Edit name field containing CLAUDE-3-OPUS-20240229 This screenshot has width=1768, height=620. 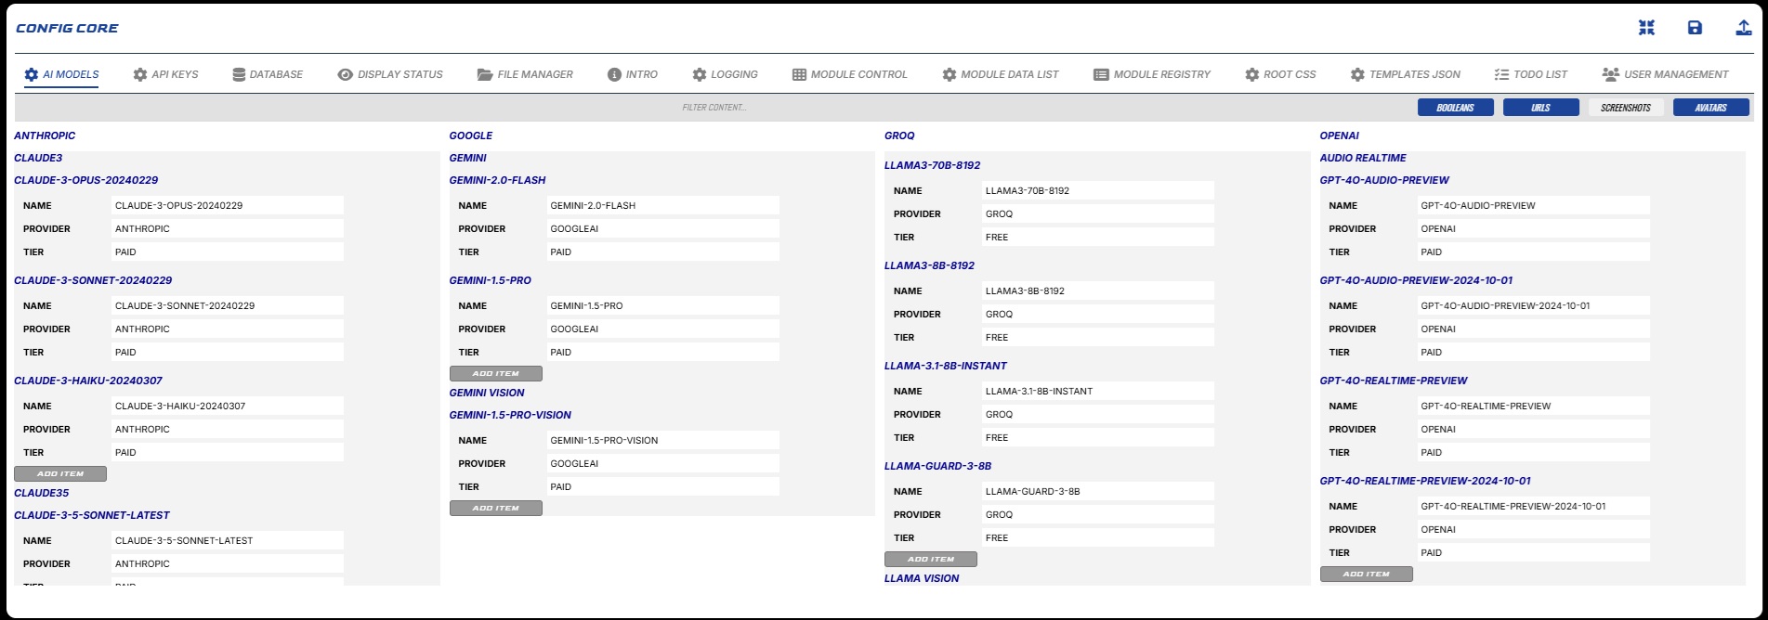pos(228,205)
